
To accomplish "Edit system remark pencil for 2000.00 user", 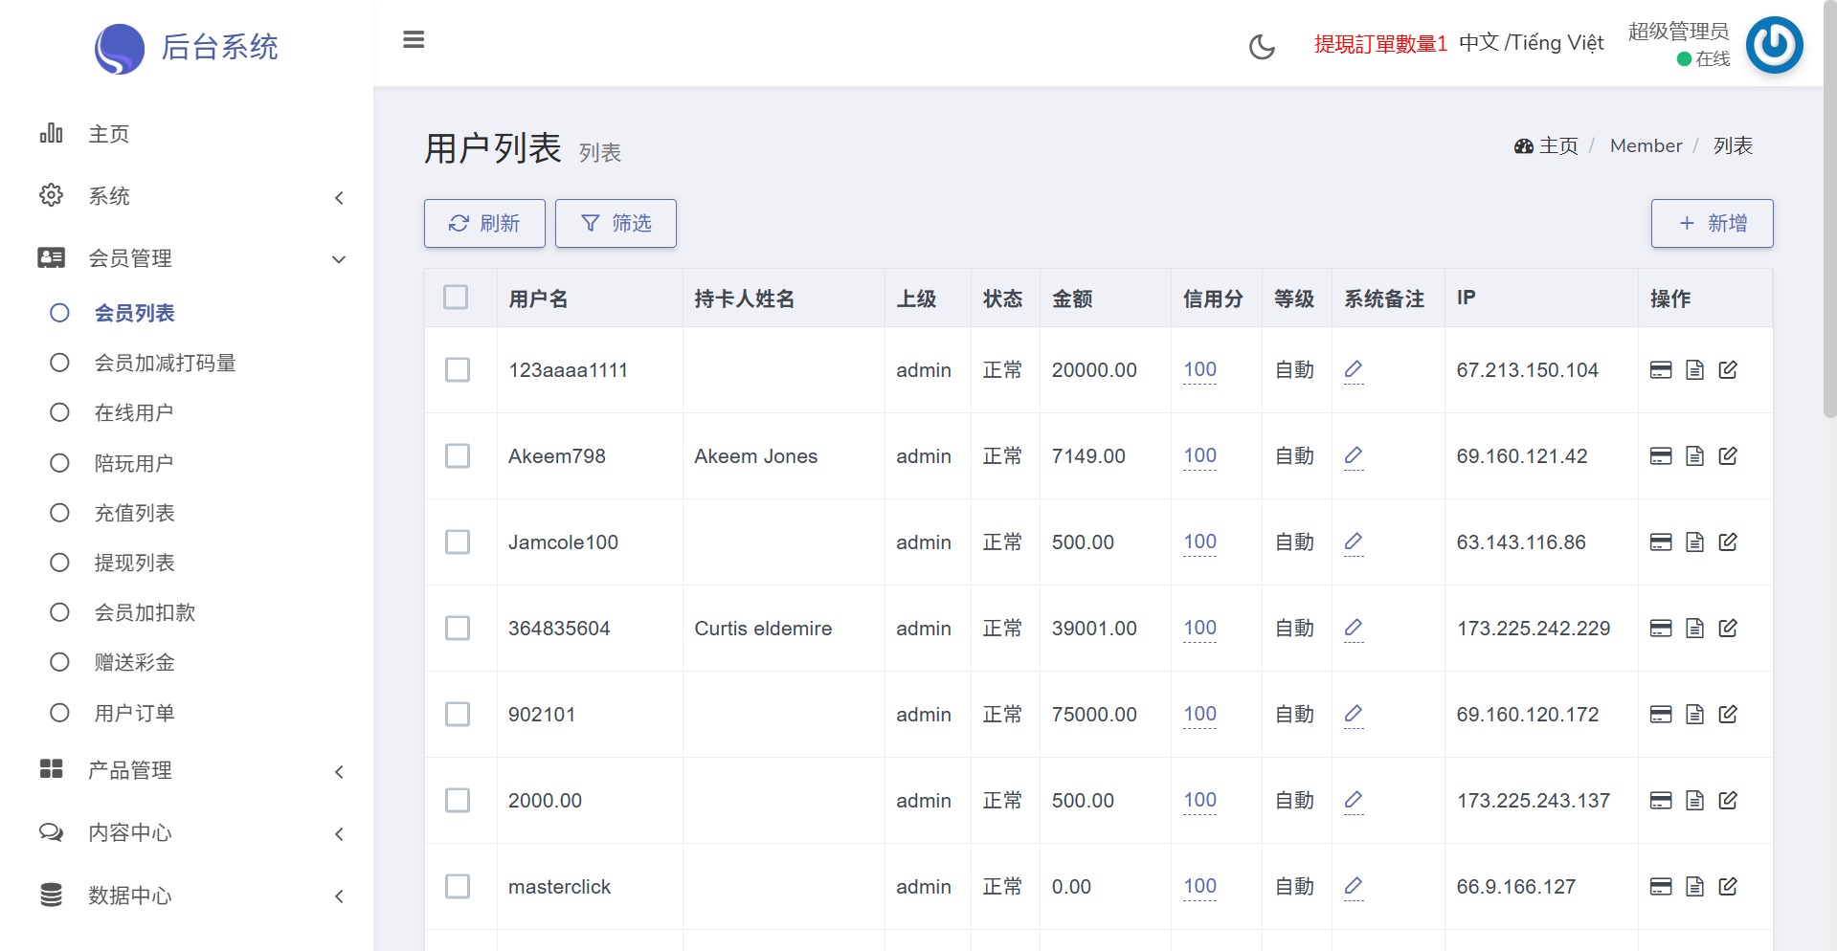I will [1354, 800].
